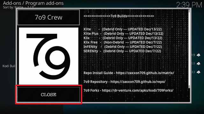Click the download cloud icon beside 9.3

198,72
